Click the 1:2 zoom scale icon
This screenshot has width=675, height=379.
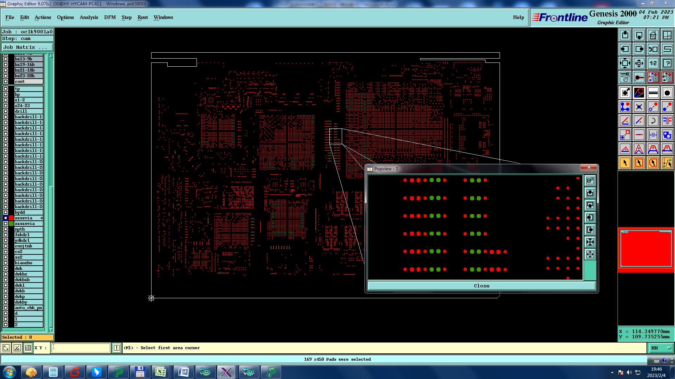click(x=653, y=63)
